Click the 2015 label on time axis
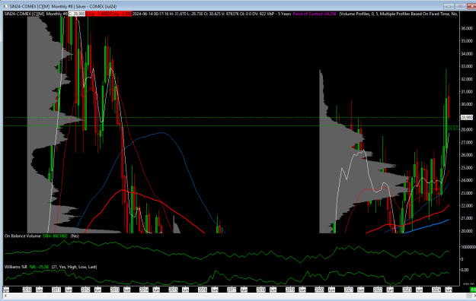 173,290
